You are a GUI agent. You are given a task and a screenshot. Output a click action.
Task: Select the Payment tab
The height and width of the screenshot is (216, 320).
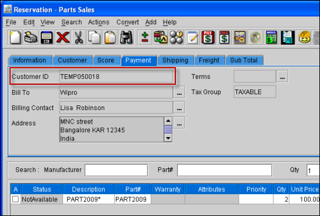click(138, 61)
